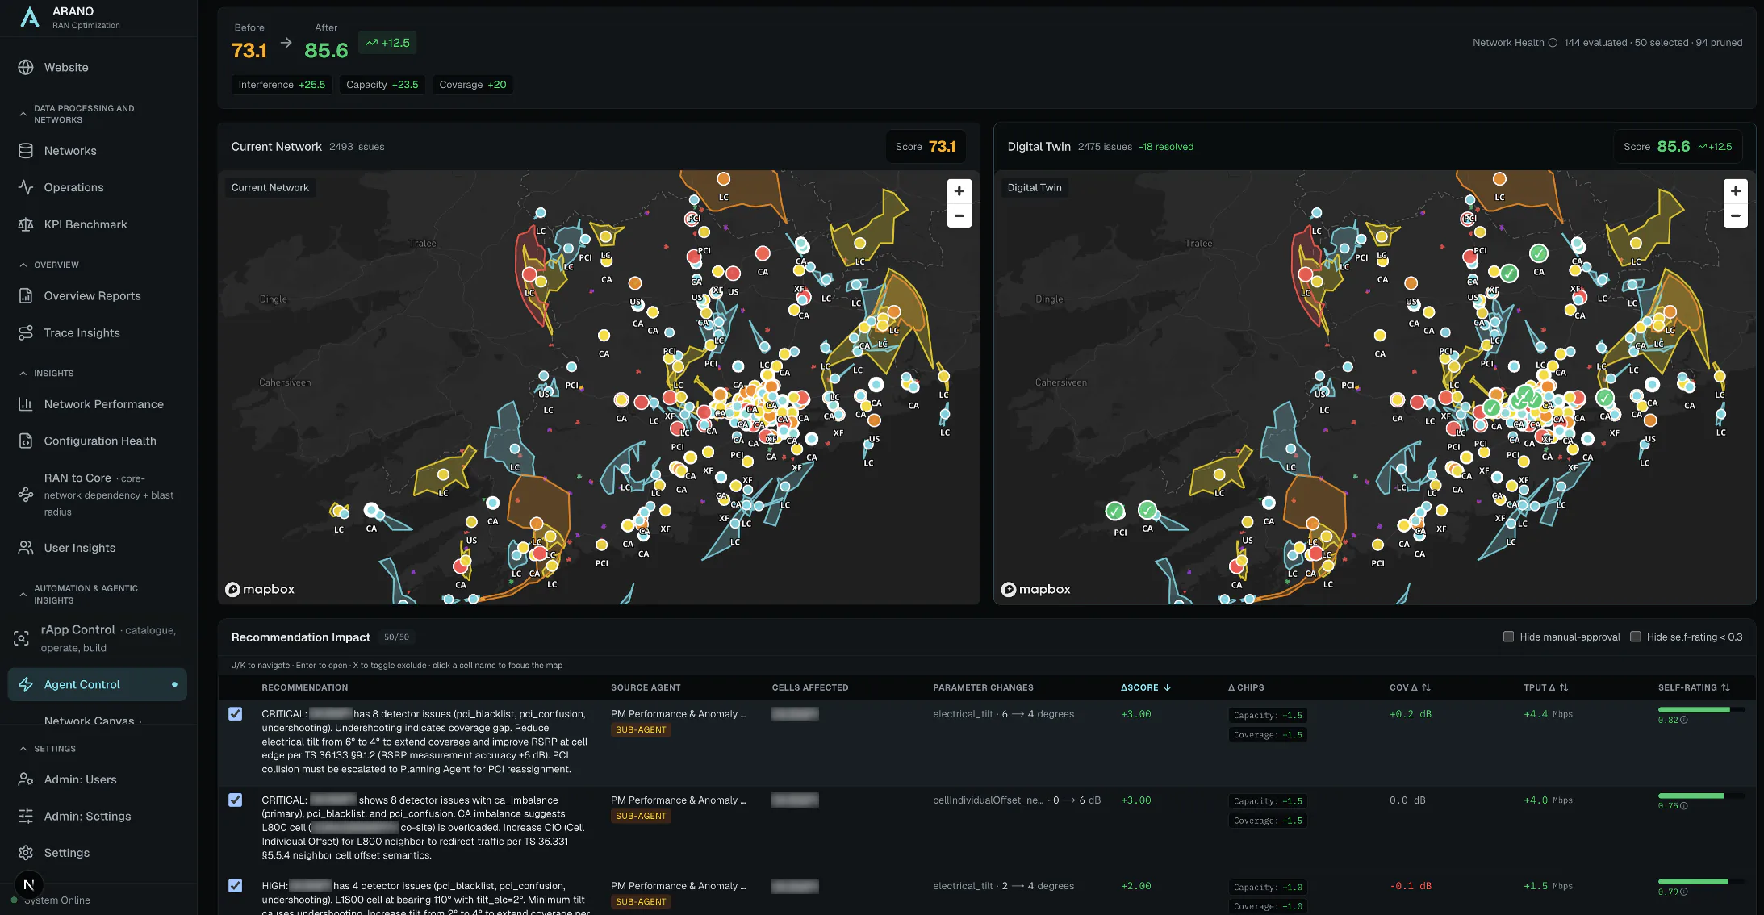This screenshot has width=1764, height=915.
Task: Zoom out on Digital Twin map
Action: [x=1735, y=215]
